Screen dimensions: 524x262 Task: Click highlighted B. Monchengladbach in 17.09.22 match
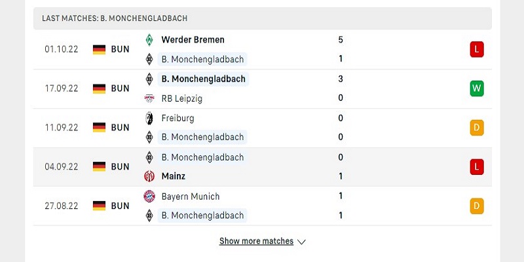click(x=203, y=79)
